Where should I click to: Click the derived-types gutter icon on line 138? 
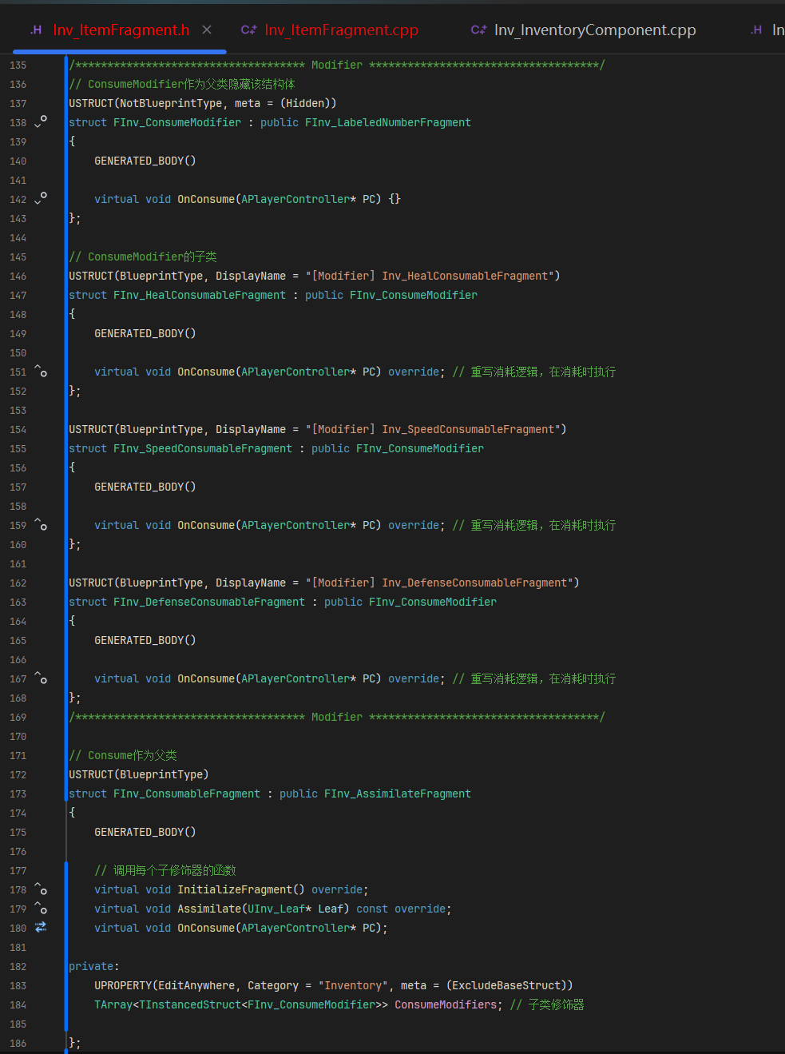pos(41,121)
